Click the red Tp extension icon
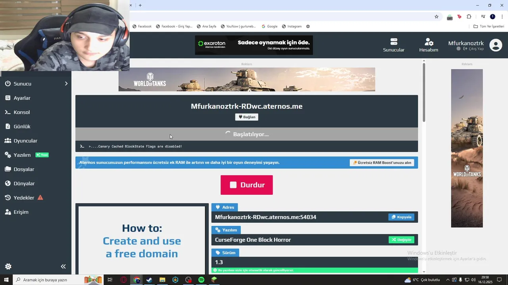 click(x=459, y=17)
